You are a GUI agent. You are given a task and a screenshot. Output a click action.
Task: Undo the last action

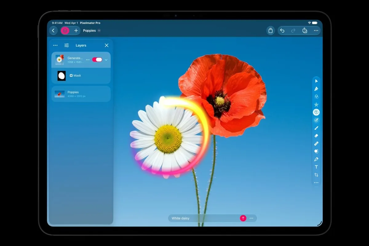pyautogui.click(x=282, y=30)
